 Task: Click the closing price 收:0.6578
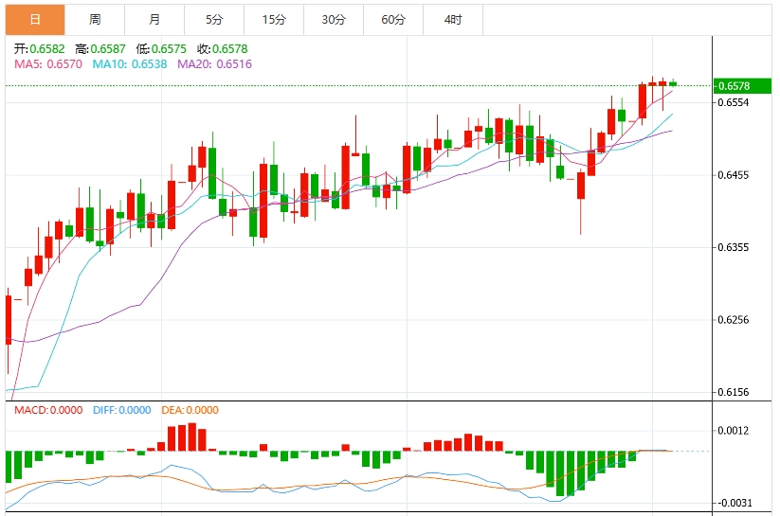(223, 48)
